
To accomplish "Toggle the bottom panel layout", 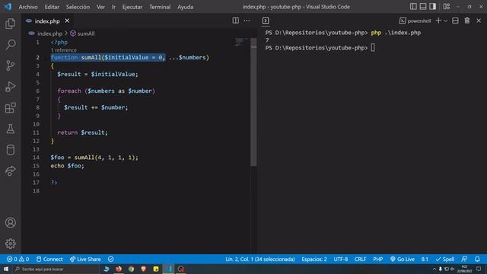I will point(423,7).
